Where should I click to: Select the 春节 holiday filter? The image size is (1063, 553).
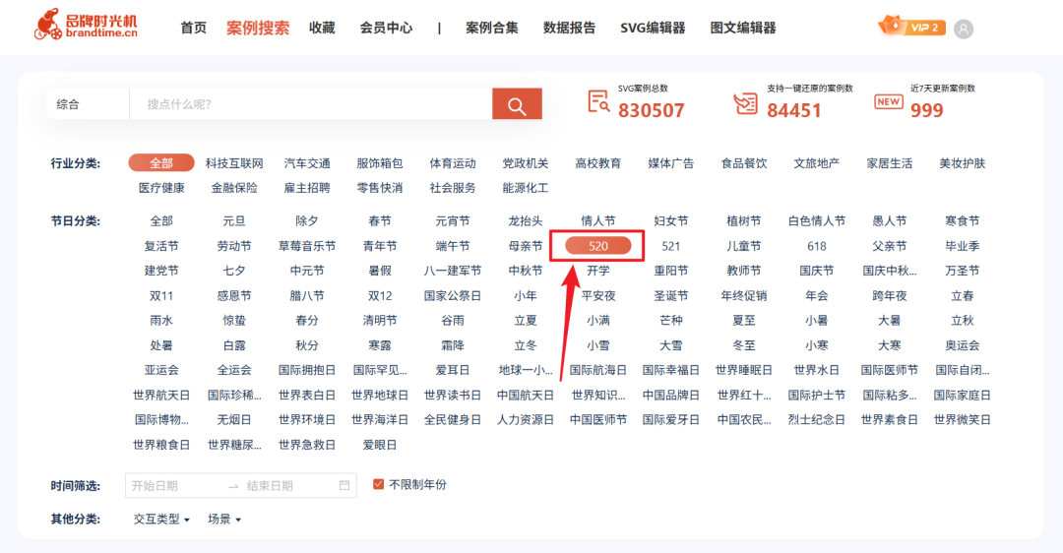click(380, 221)
